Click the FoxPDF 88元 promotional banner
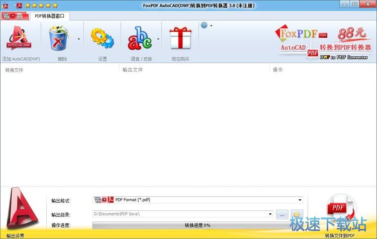 pos(324,42)
